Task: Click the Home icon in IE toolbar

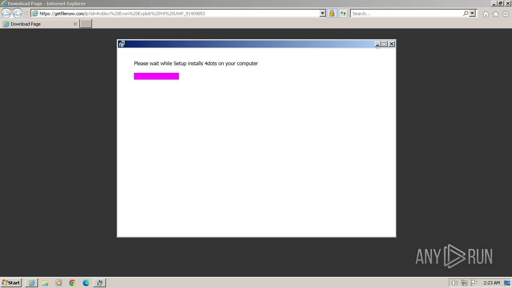Action: [x=486, y=14]
